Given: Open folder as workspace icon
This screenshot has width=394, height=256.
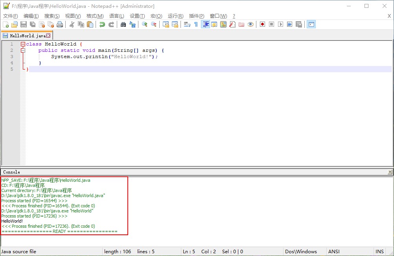Looking at the screenshot, I should pos(241,24).
